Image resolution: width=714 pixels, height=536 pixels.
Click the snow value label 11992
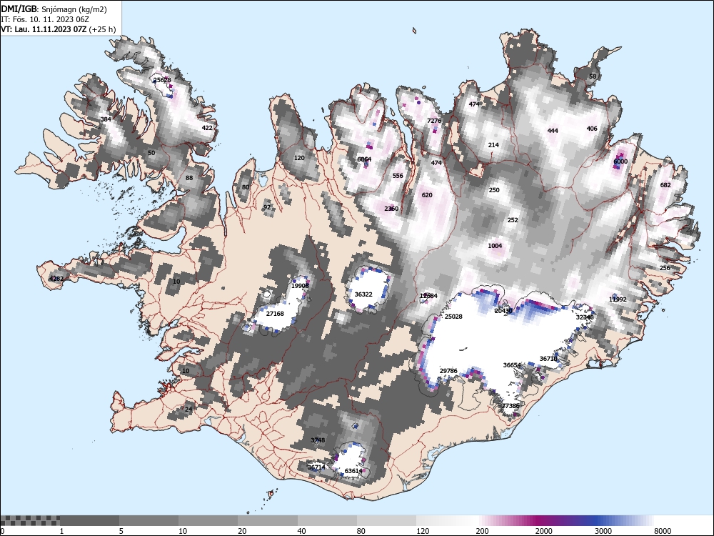(618, 299)
